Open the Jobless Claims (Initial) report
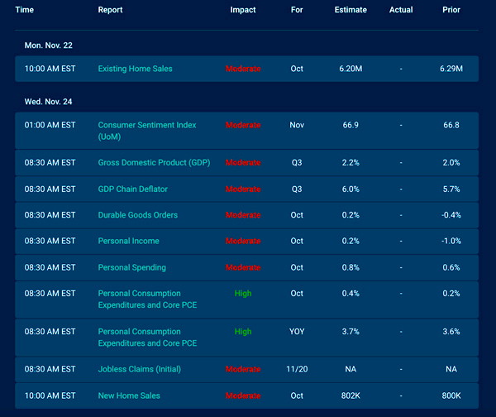 coord(139,369)
